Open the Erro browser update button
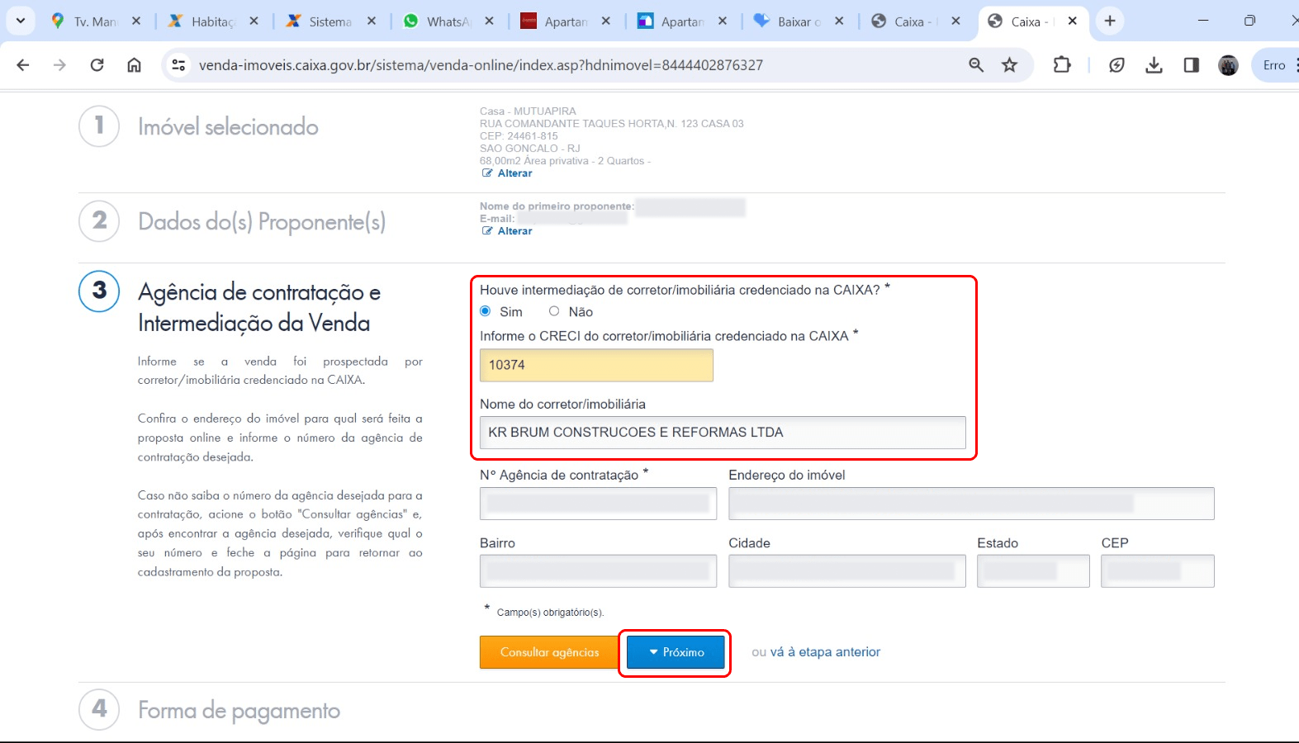This screenshot has width=1299, height=743. [x=1274, y=65]
